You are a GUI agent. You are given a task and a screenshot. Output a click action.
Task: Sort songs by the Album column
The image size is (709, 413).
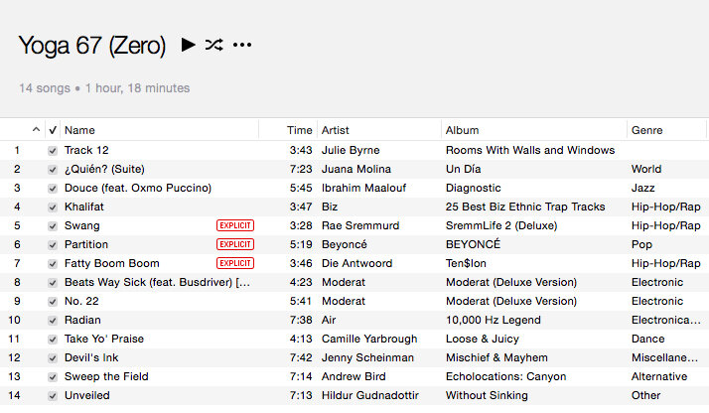click(462, 130)
